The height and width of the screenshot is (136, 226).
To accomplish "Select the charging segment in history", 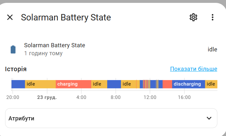I will pyautogui.click(x=73, y=84).
